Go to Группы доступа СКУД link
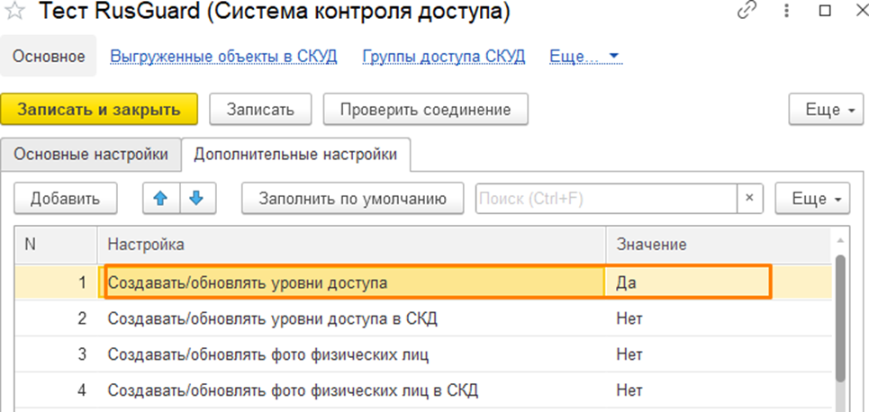The height and width of the screenshot is (412, 869). click(x=443, y=57)
